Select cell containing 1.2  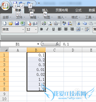[36, 84]
